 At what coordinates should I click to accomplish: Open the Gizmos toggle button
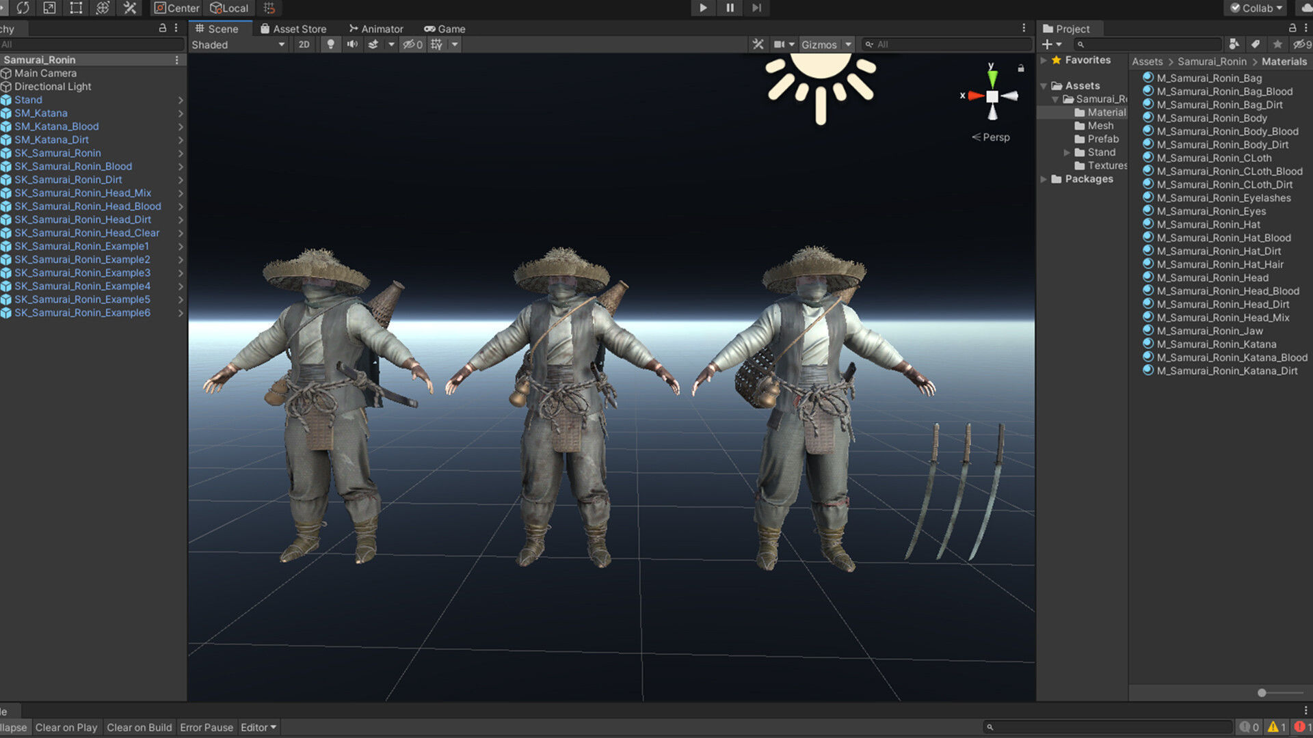click(x=819, y=44)
